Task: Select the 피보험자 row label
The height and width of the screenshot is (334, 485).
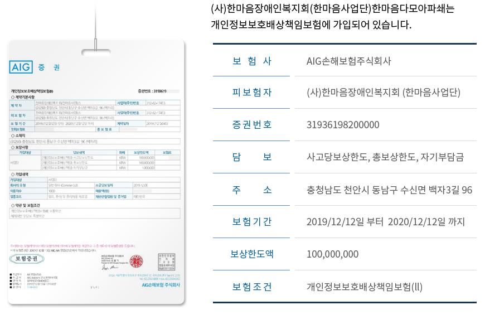Action: pyautogui.click(x=251, y=93)
